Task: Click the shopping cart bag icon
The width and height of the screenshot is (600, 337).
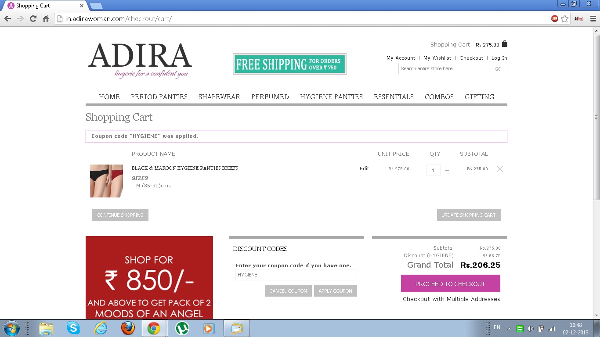Action: click(505, 44)
